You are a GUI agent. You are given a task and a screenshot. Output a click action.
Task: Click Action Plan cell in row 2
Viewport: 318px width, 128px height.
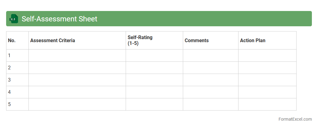pos(267,68)
